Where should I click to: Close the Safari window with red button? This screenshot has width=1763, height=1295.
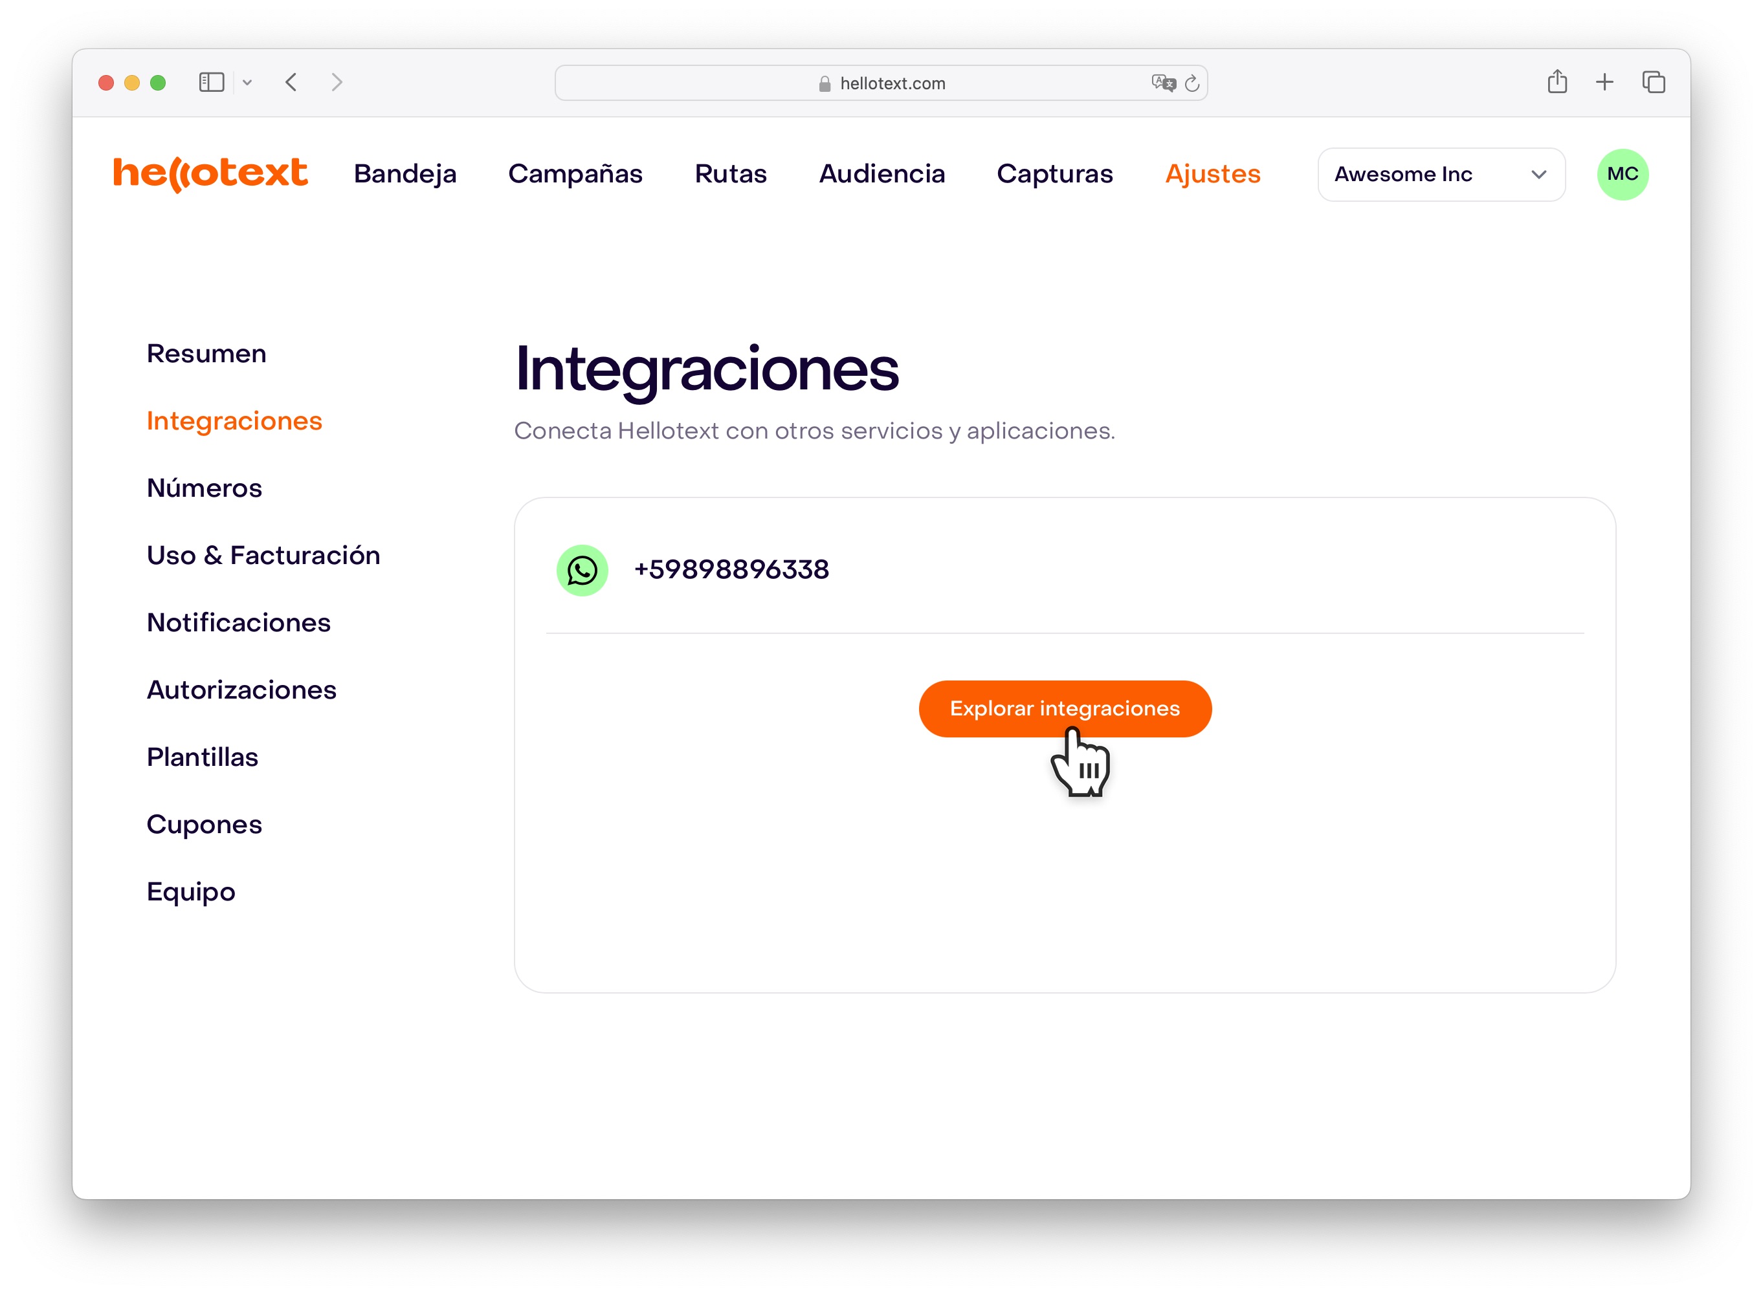107,82
